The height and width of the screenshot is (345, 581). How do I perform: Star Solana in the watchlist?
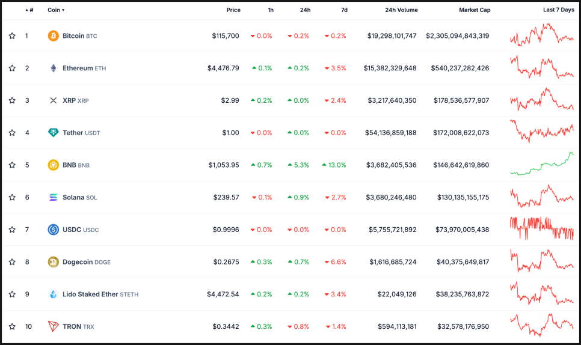(12, 197)
